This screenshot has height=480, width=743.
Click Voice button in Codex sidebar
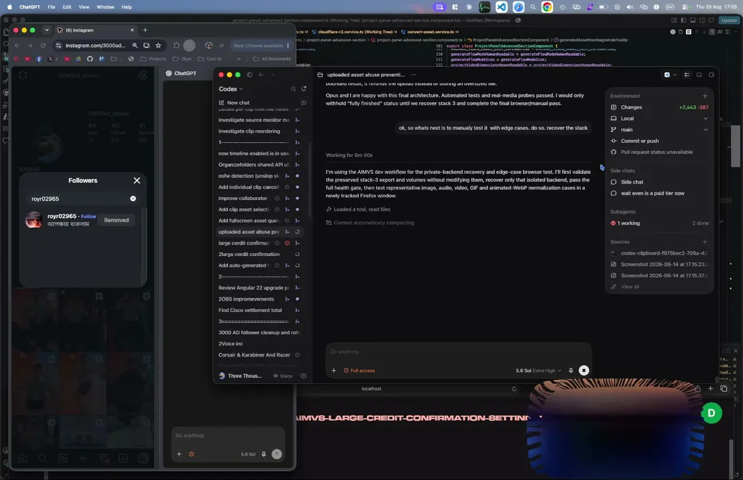click(283, 376)
